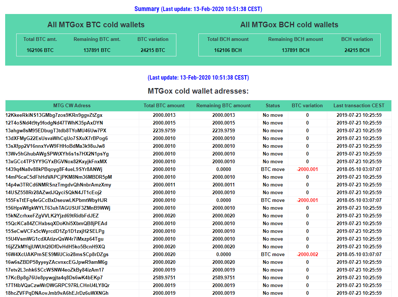This screenshot has width=398, height=297.
Task: Select address 17Tf4bVQaCzwWrDWGRPC97RLCHnU4LY8Qr
Action: pos(57,285)
